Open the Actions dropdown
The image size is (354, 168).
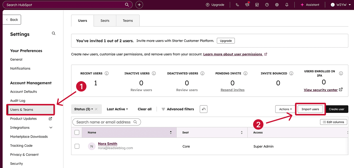pyautogui.click(x=286, y=109)
